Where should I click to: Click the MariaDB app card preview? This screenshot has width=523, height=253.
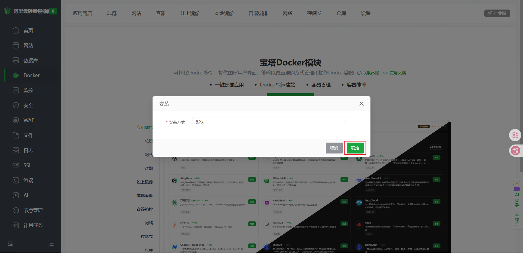[x=306, y=228]
